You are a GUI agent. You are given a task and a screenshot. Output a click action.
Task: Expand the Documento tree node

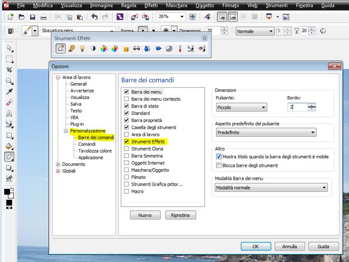pyautogui.click(x=58, y=164)
